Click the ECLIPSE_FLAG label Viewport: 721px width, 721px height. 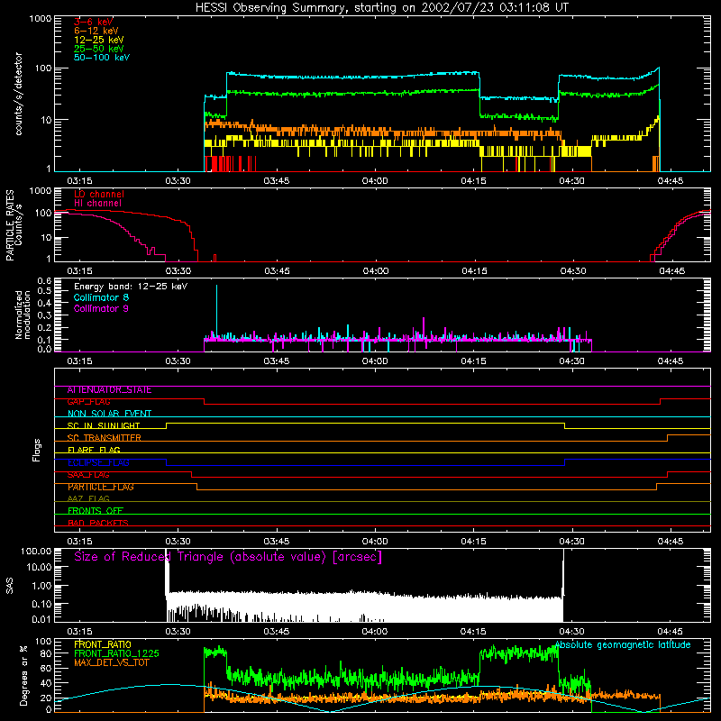click(x=98, y=462)
